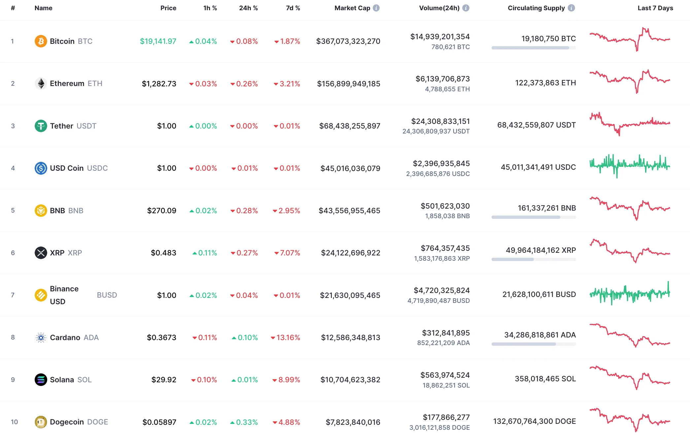Click the USD Coin logo icon
This screenshot has height=439, width=690.
coord(41,168)
